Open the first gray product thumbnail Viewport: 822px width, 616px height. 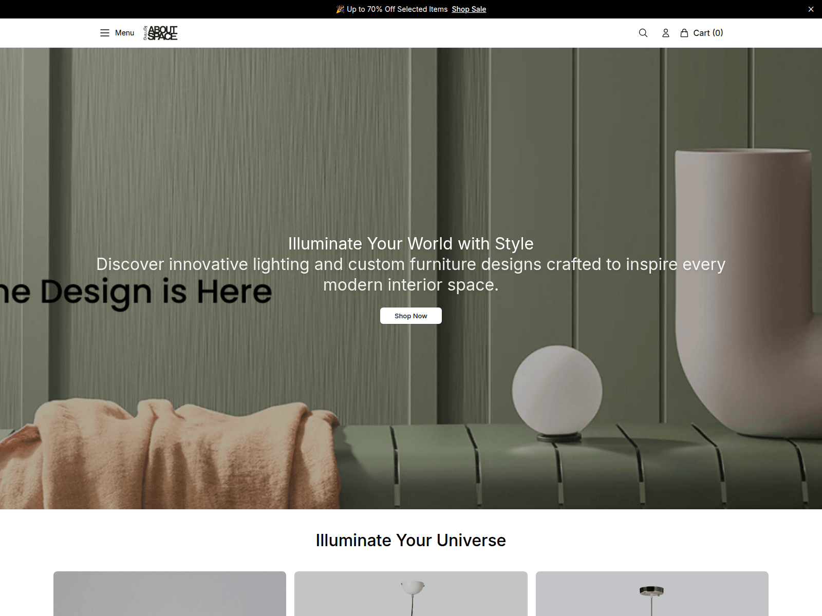click(x=170, y=593)
